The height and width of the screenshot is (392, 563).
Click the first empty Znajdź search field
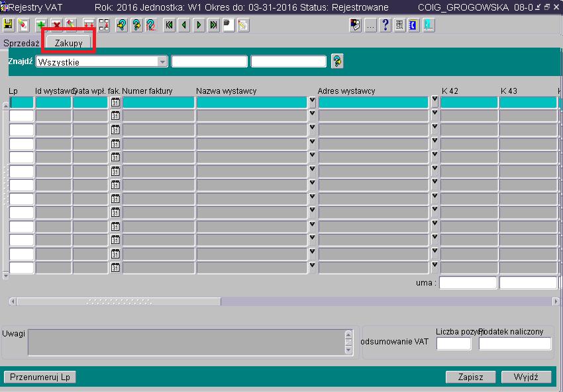click(209, 61)
